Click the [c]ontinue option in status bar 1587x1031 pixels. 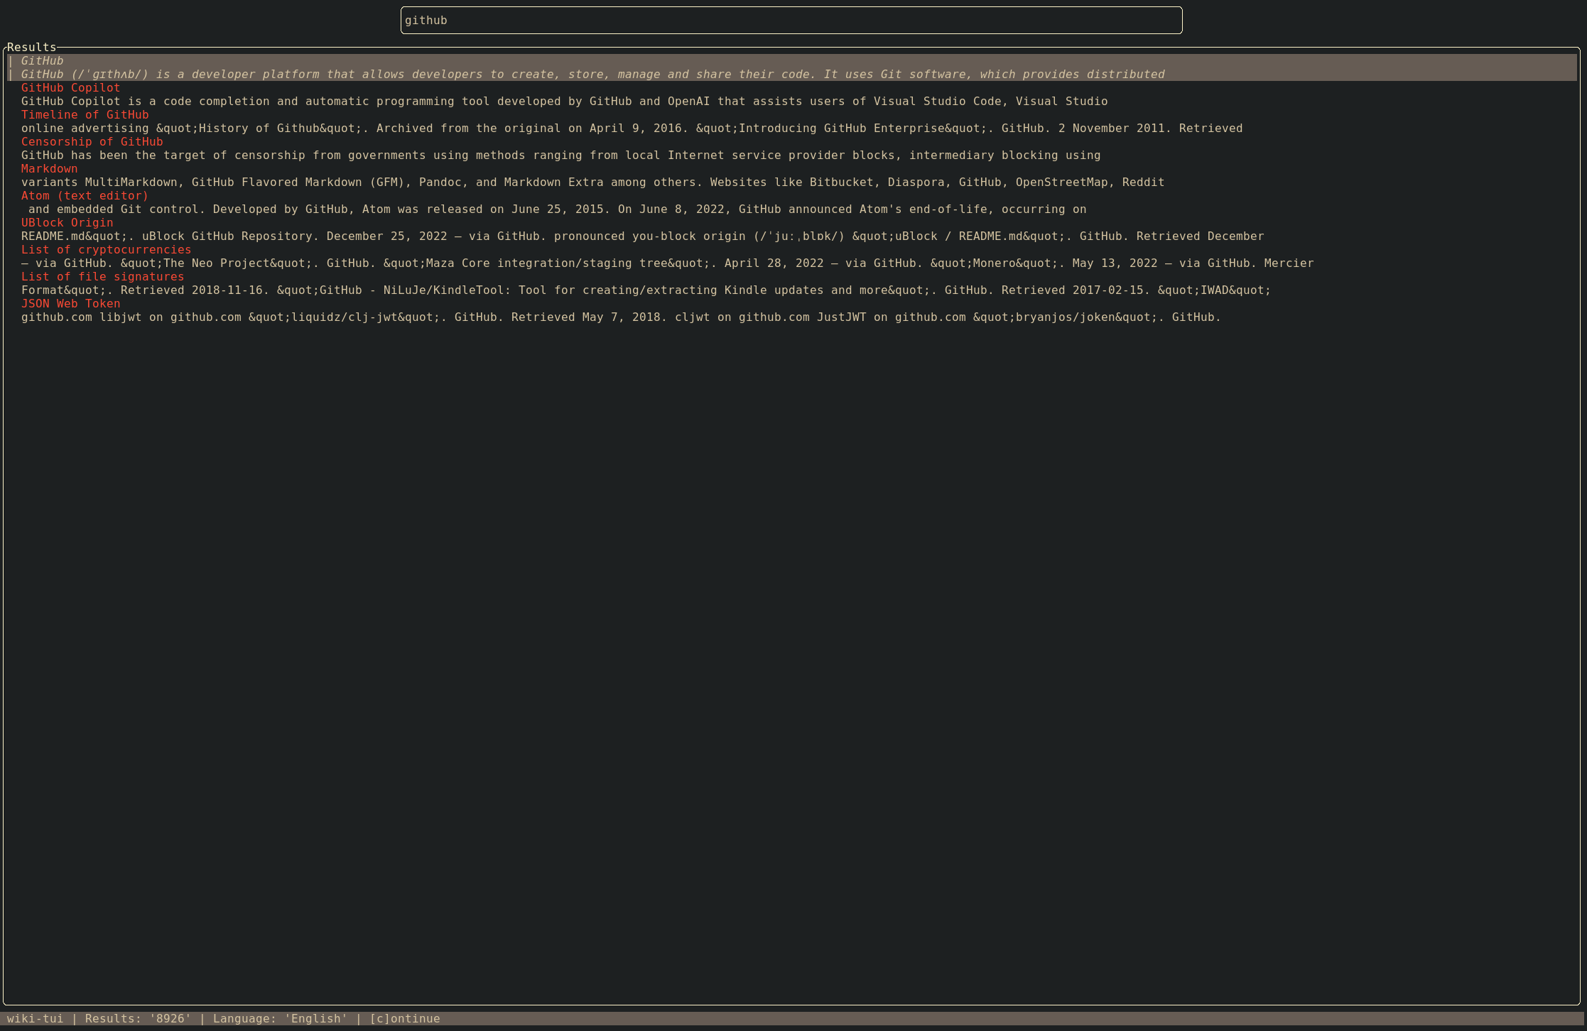coord(404,1019)
